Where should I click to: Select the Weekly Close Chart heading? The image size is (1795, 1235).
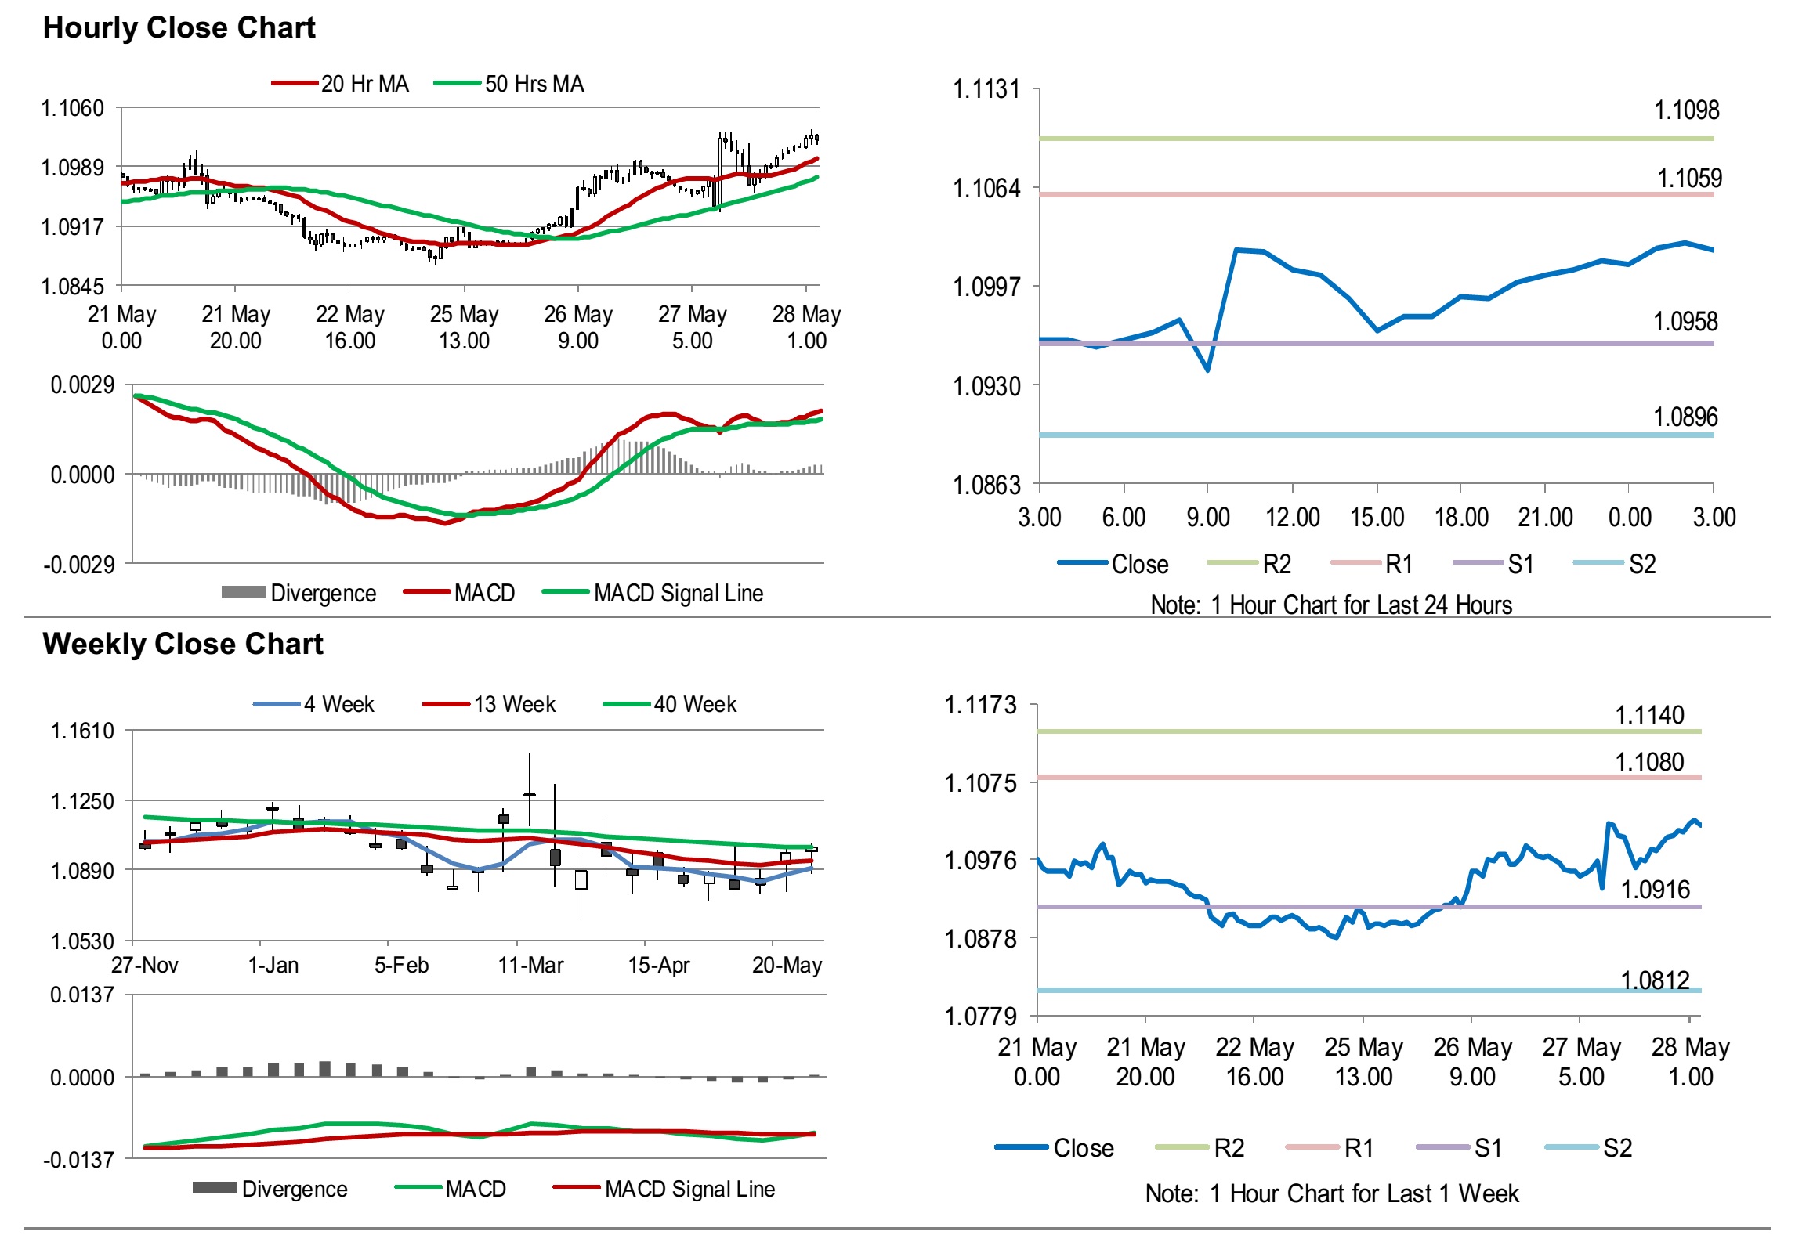point(183,644)
